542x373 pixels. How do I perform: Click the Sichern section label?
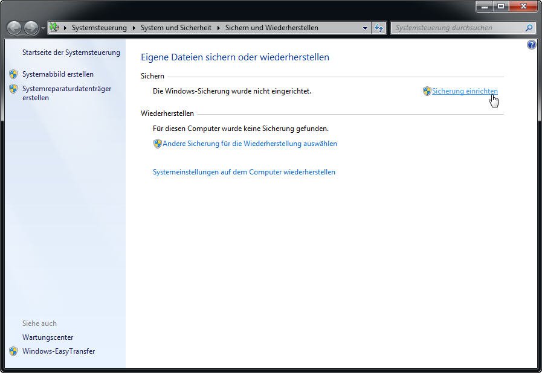pos(152,76)
